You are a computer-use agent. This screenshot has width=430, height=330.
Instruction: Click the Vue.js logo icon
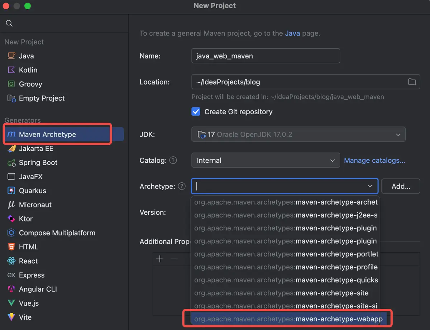click(11, 303)
